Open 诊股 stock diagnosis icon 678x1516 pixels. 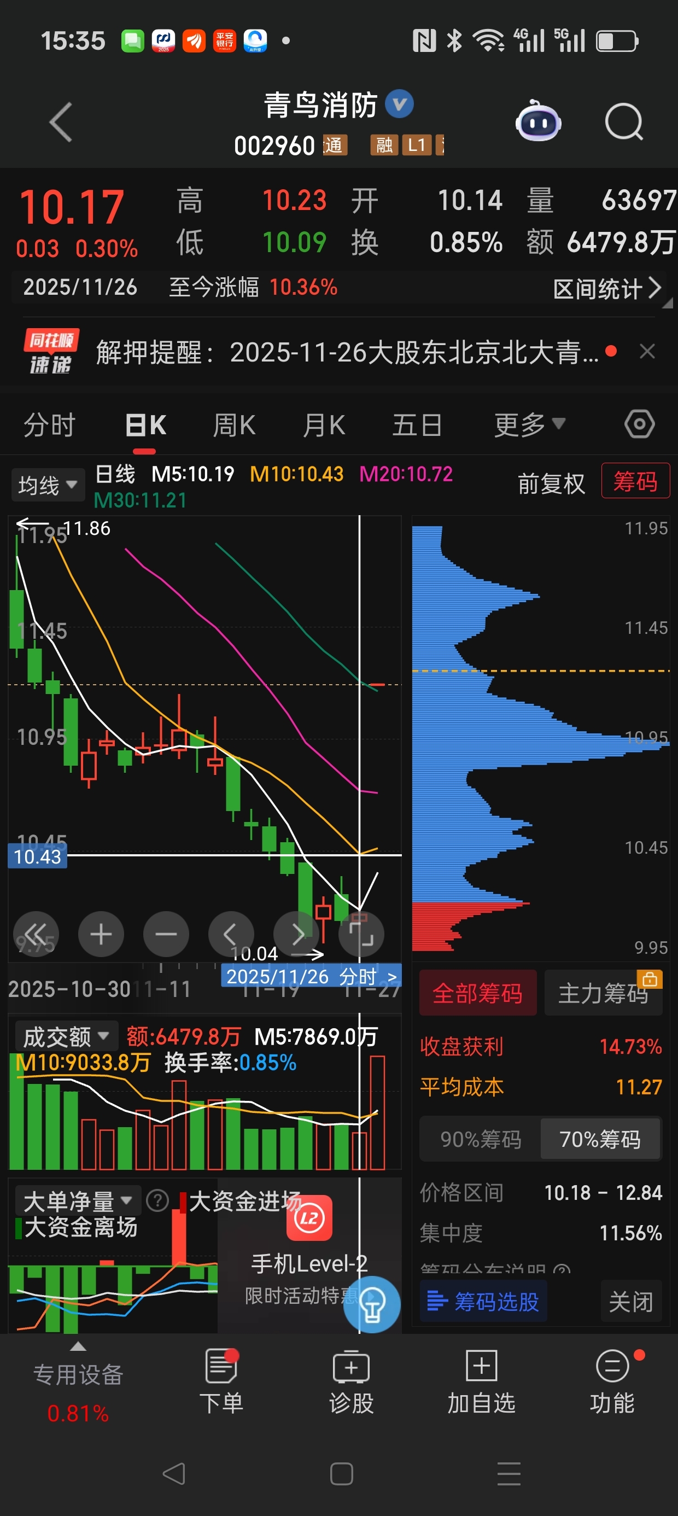point(352,1381)
